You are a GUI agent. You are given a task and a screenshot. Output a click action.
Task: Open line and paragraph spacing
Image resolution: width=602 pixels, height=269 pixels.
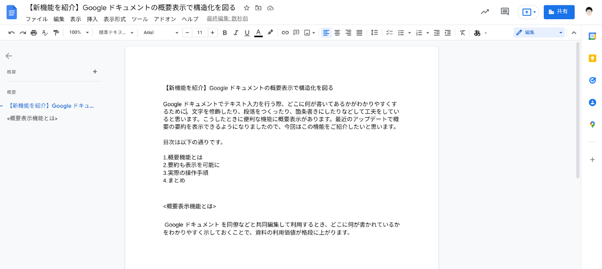374,33
